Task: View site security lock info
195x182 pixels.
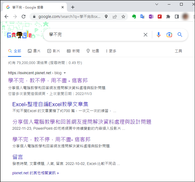Action: coord(34,17)
